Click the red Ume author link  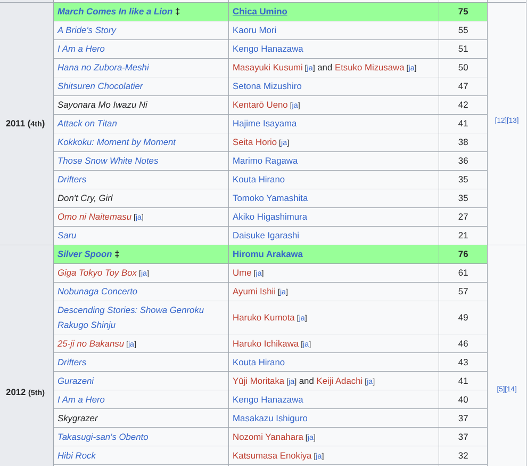(x=242, y=273)
